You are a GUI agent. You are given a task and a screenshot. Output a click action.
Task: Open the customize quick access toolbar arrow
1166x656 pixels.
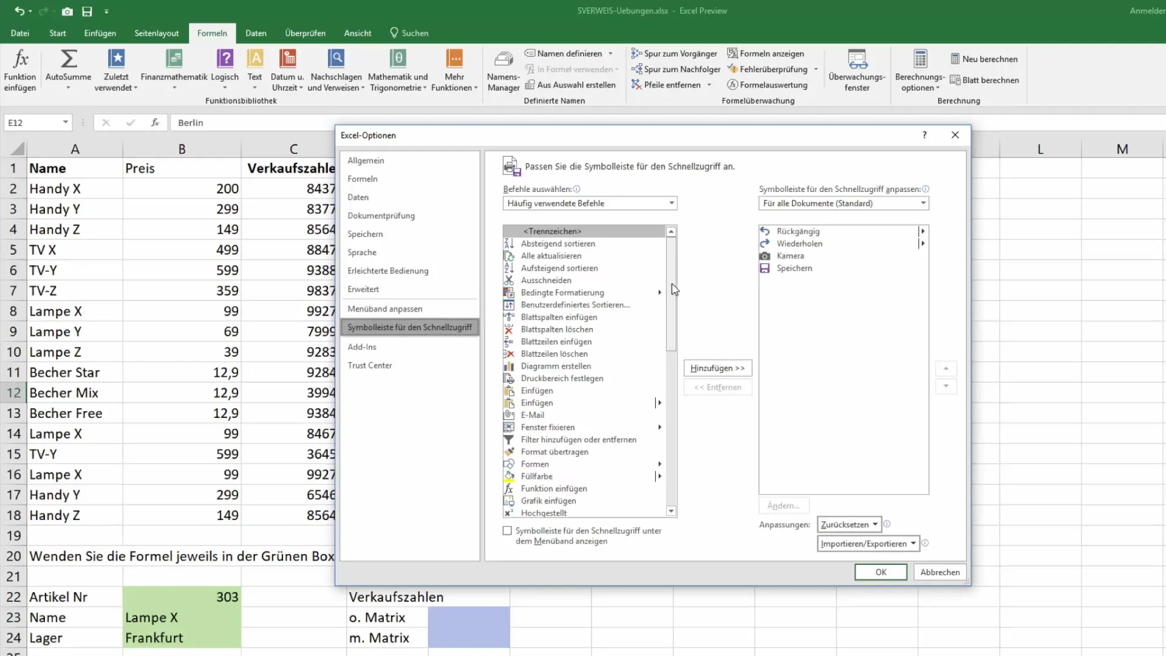click(x=106, y=11)
